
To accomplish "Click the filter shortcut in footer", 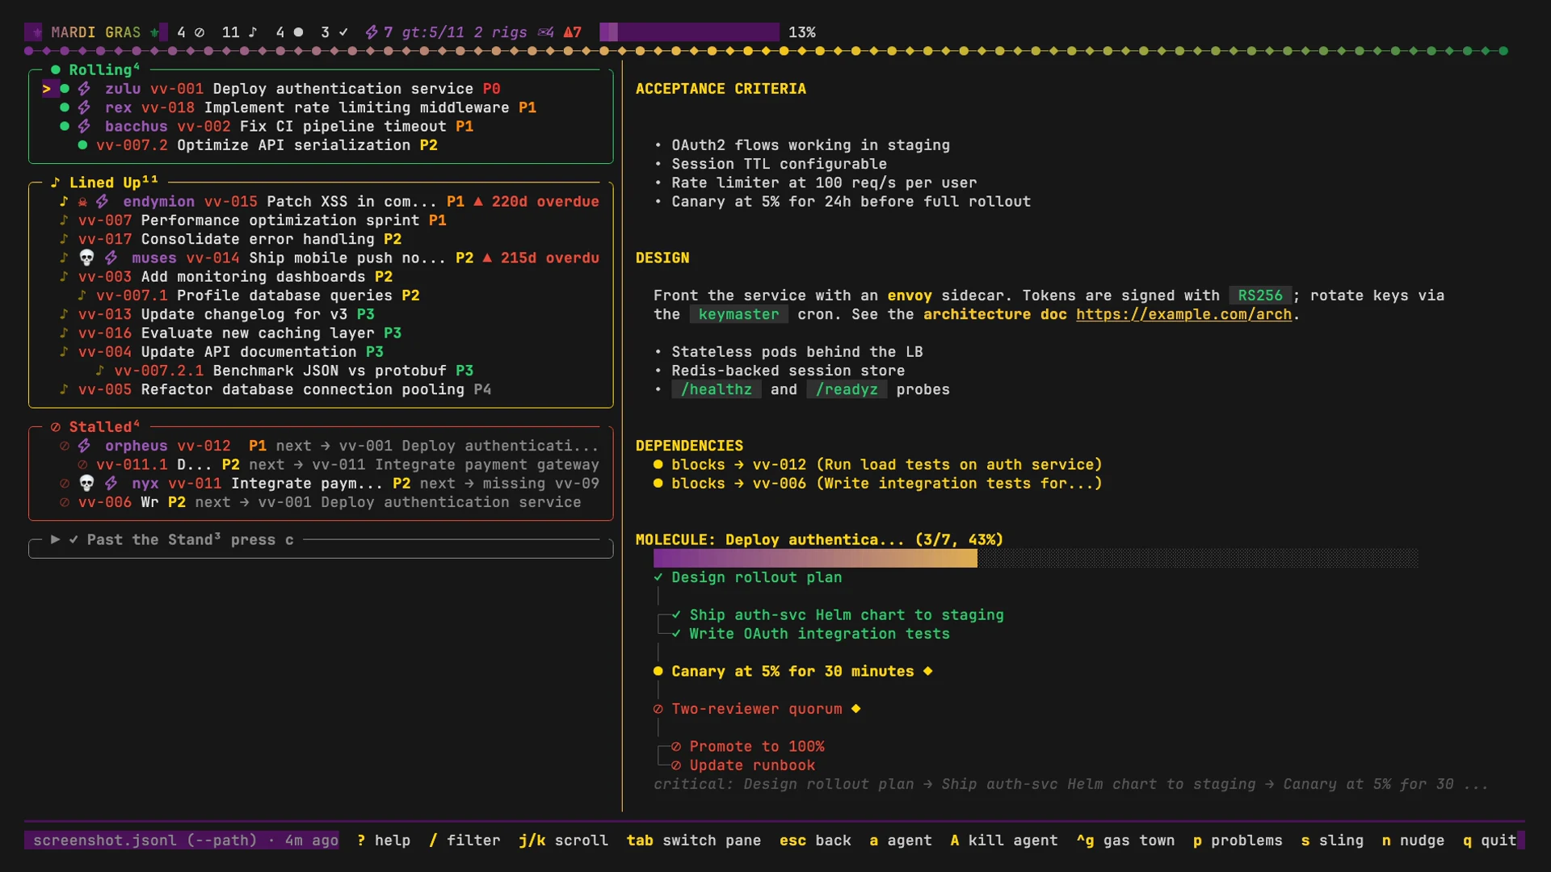I will tap(464, 841).
